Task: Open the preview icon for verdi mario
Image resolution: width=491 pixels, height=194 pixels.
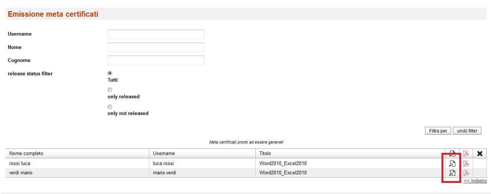Action: pyautogui.click(x=452, y=172)
